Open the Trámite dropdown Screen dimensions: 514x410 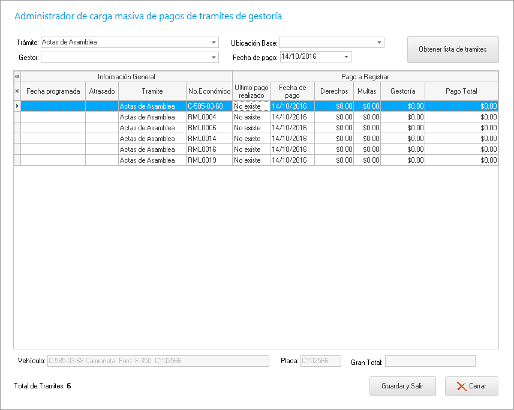click(x=214, y=43)
